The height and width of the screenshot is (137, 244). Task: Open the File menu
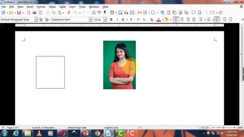point(3,7)
